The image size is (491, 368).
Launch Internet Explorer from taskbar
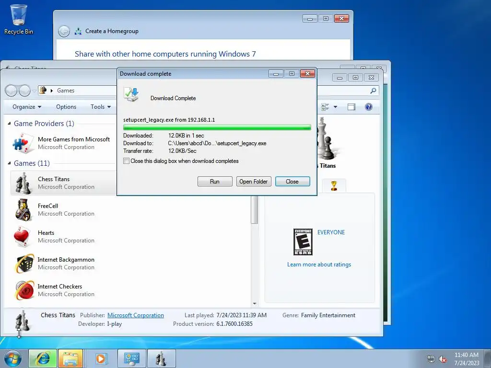43,358
